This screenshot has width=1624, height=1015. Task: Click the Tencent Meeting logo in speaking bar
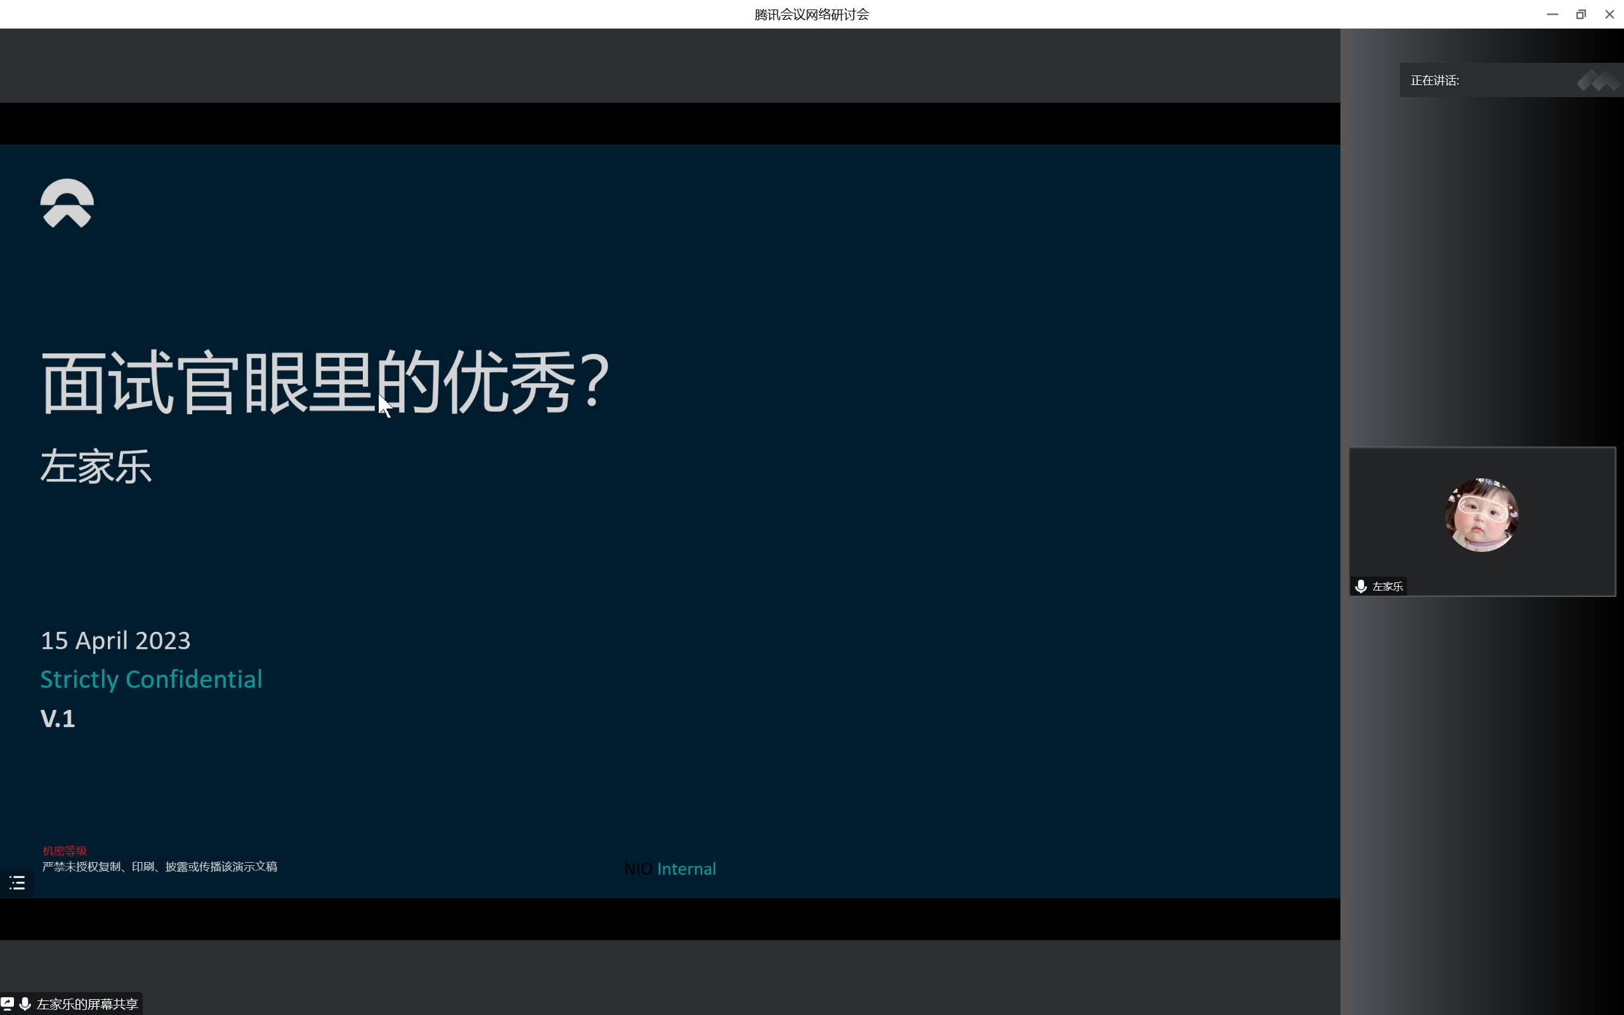tap(1599, 81)
